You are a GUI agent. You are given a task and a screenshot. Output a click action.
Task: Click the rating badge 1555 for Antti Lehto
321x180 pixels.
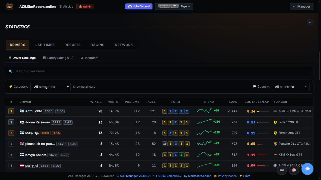click(x=49, y=111)
